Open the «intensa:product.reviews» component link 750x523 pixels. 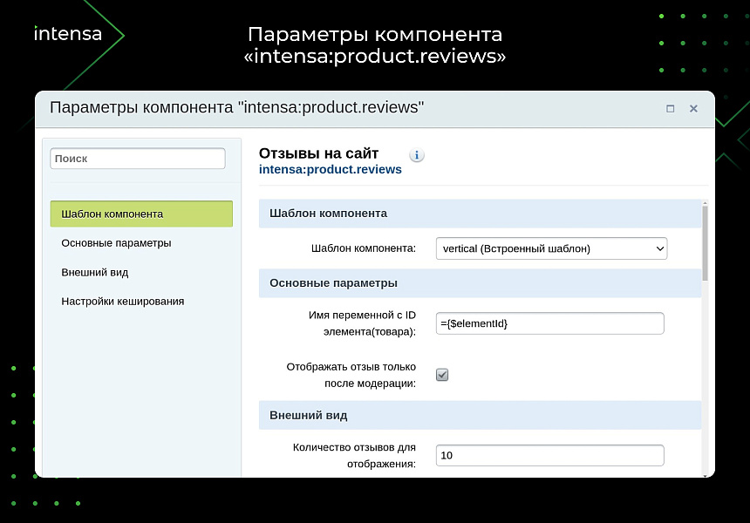tap(331, 169)
